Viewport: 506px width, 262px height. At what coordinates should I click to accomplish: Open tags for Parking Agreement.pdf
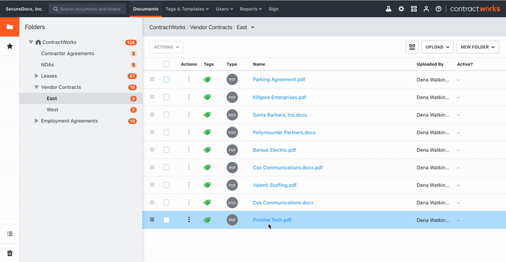[207, 80]
